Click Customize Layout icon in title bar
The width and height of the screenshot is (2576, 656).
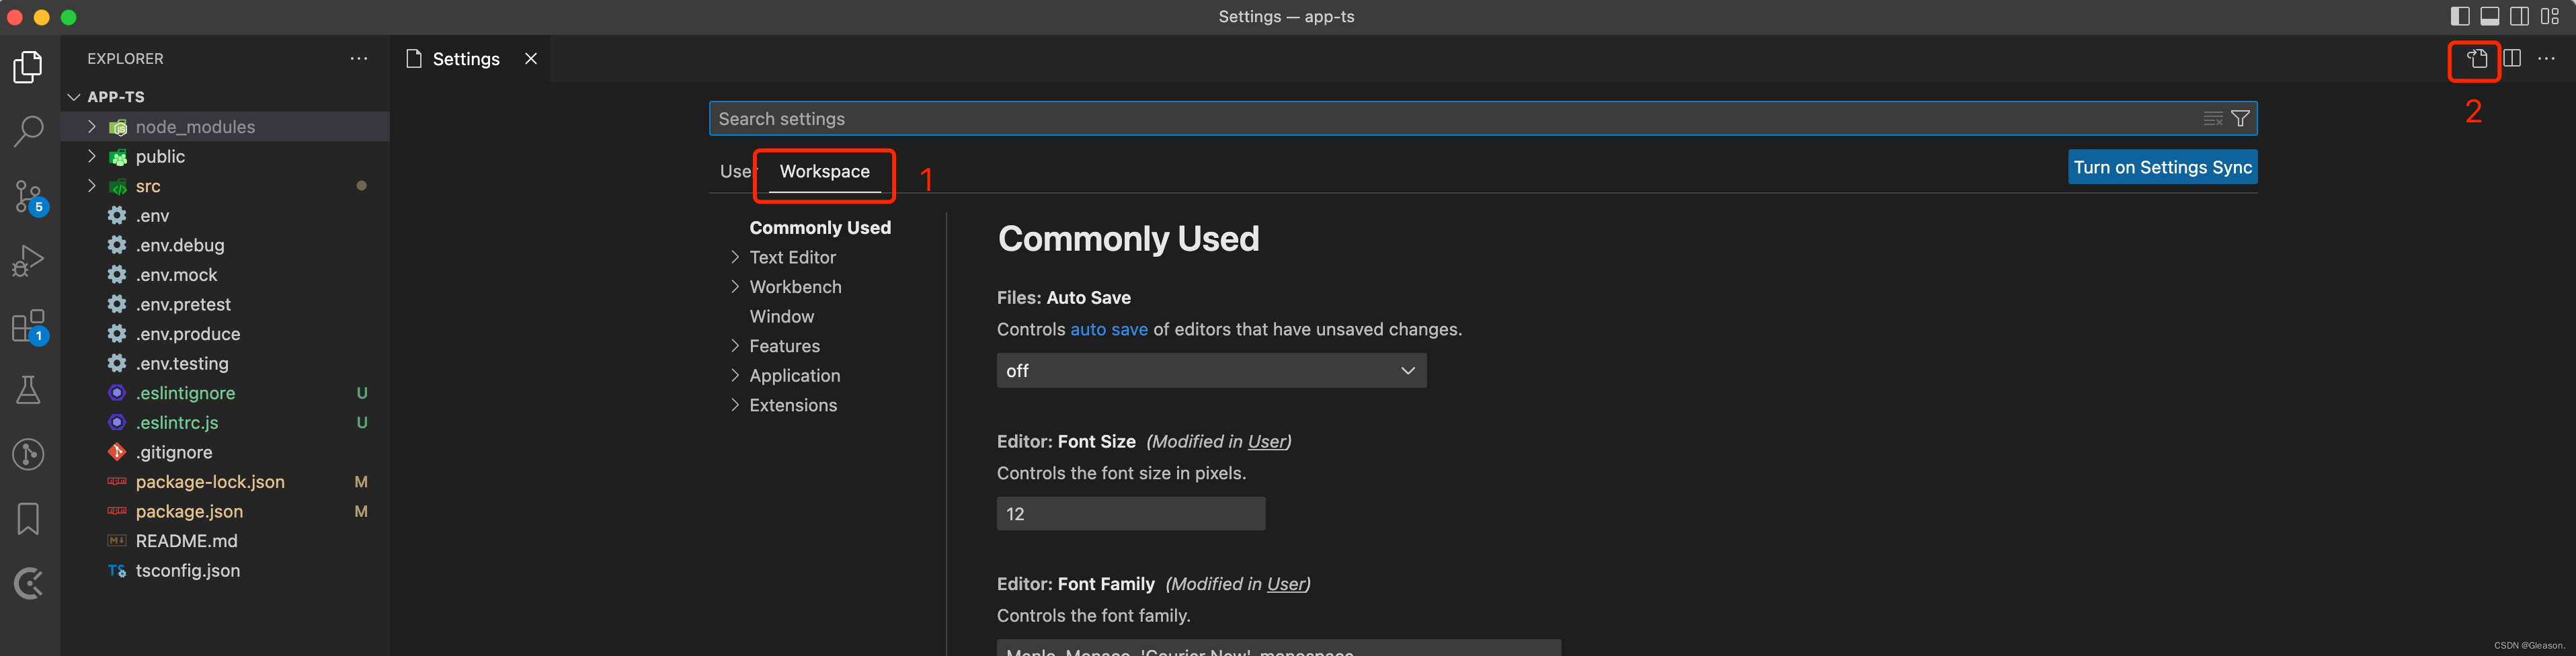tap(2550, 16)
